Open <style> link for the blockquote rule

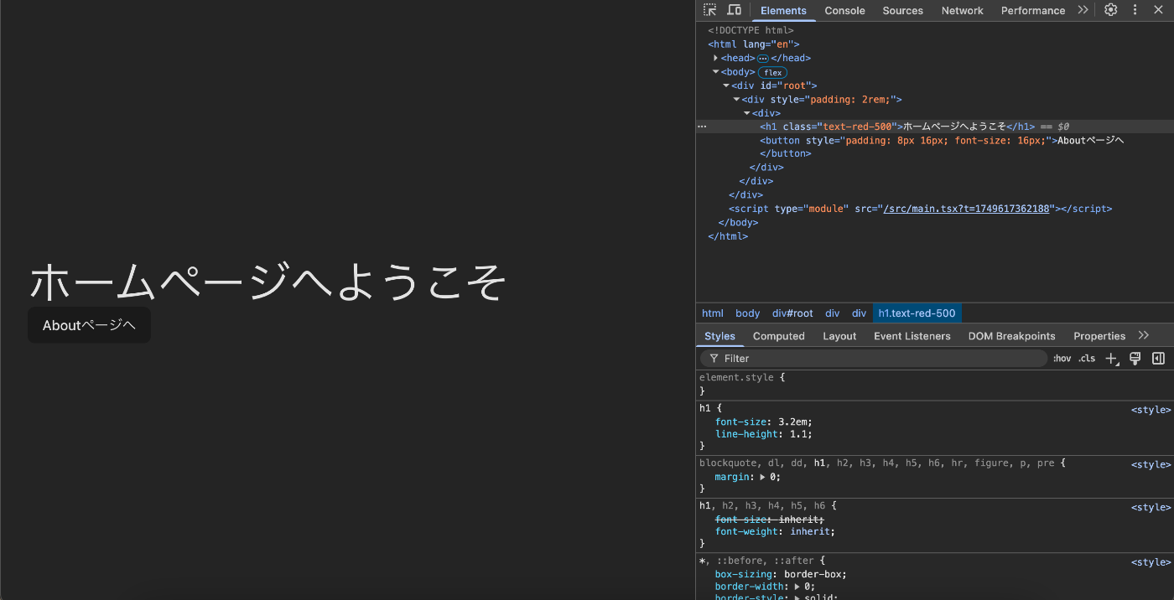(x=1151, y=464)
